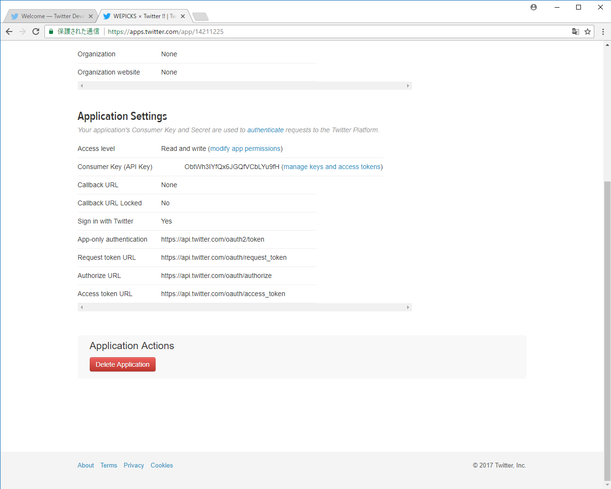Close the WEPICKS × Twitter tab

[x=183, y=16]
